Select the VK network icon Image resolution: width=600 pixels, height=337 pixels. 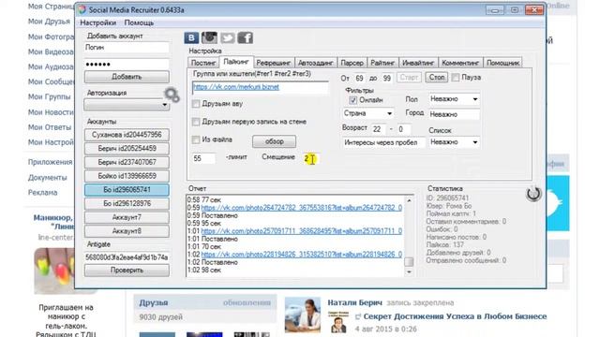point(191,37)
